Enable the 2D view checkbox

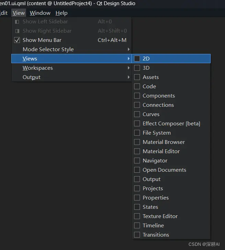(137, 58)
